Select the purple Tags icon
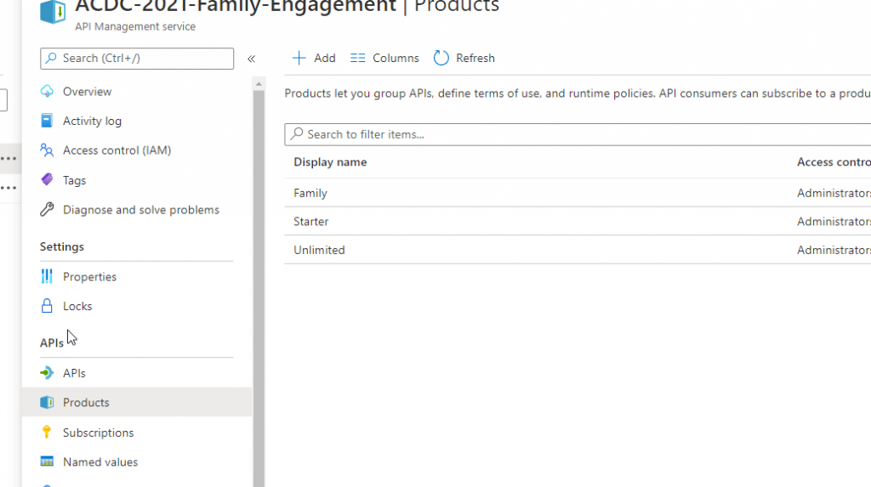 point(48,180)
